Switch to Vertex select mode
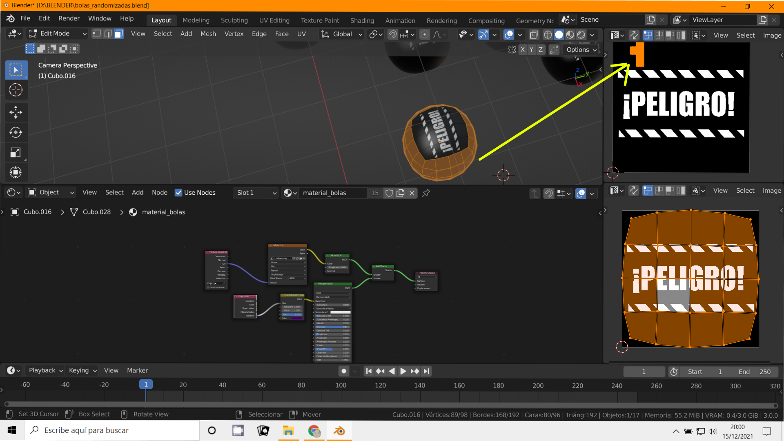This screenshot has width=784, height=441. (97, 34)
